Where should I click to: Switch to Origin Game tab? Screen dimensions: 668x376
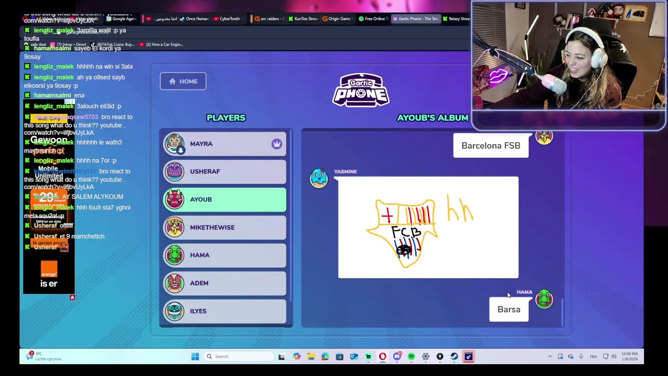click(x=337, y=19)
